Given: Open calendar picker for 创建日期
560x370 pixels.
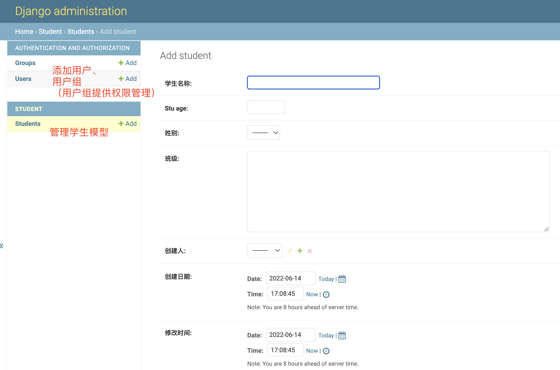Looking at the screenshot, I should click(342, 279).
